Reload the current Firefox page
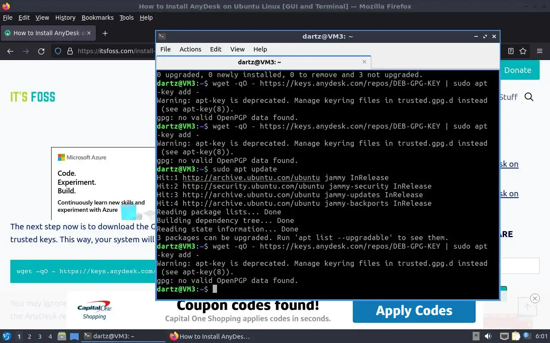 (41, 51)
